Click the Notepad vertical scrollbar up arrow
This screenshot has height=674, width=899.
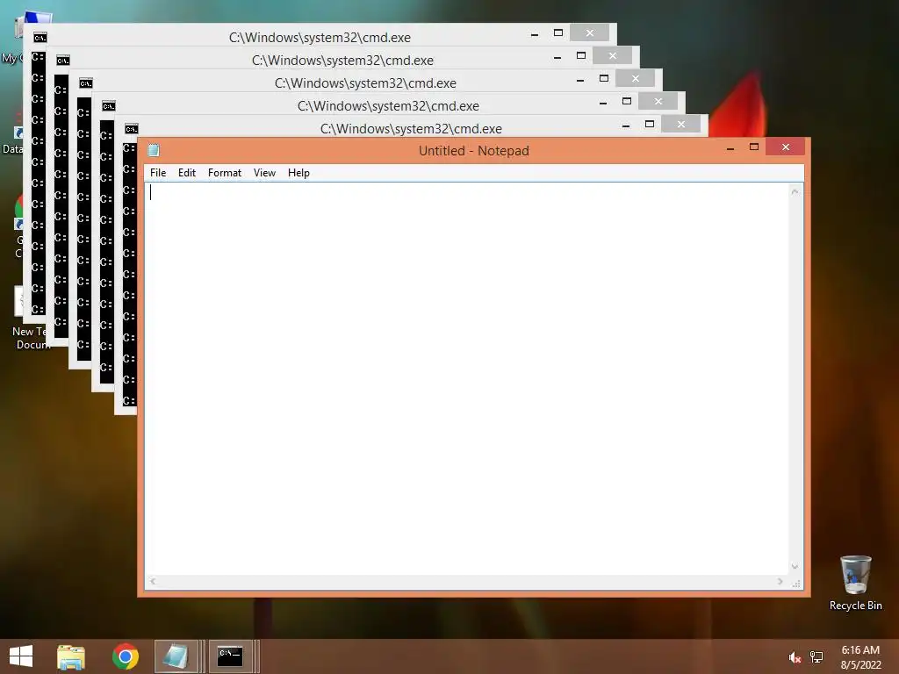pos(795,192)
